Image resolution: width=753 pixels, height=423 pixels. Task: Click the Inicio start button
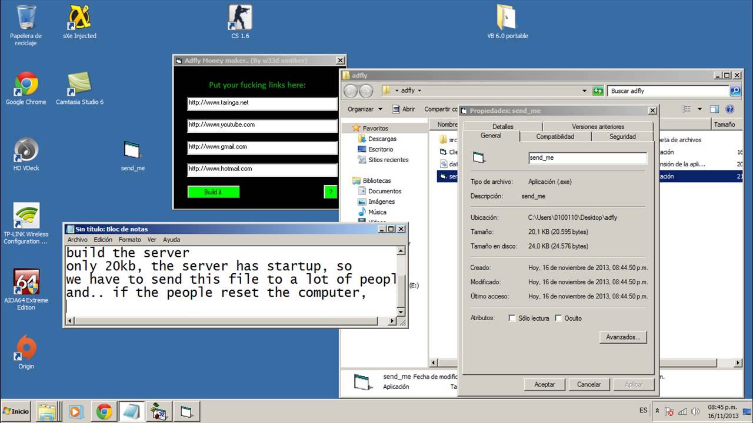(16, 411)
